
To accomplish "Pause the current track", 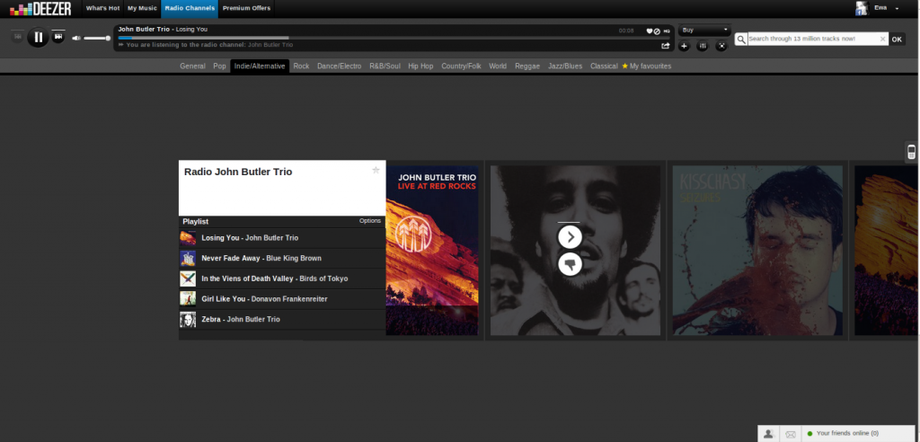I will point(38,38).
